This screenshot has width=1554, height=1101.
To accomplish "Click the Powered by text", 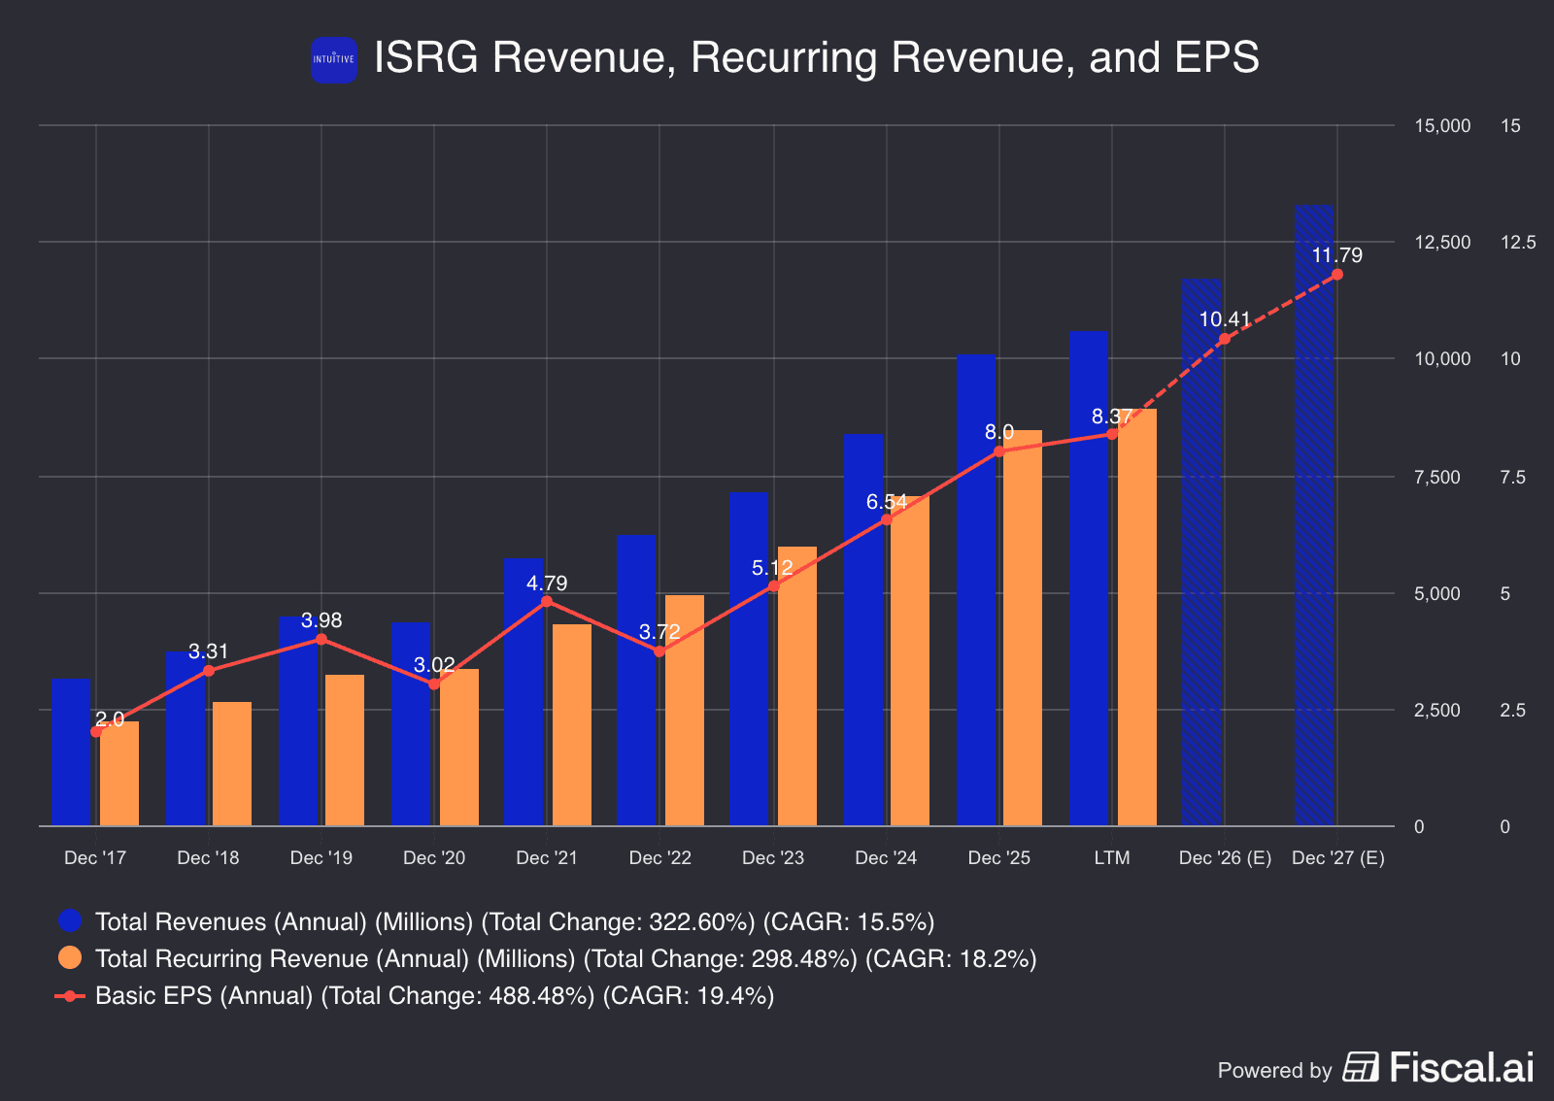I will click(x=1274, y=1070).
